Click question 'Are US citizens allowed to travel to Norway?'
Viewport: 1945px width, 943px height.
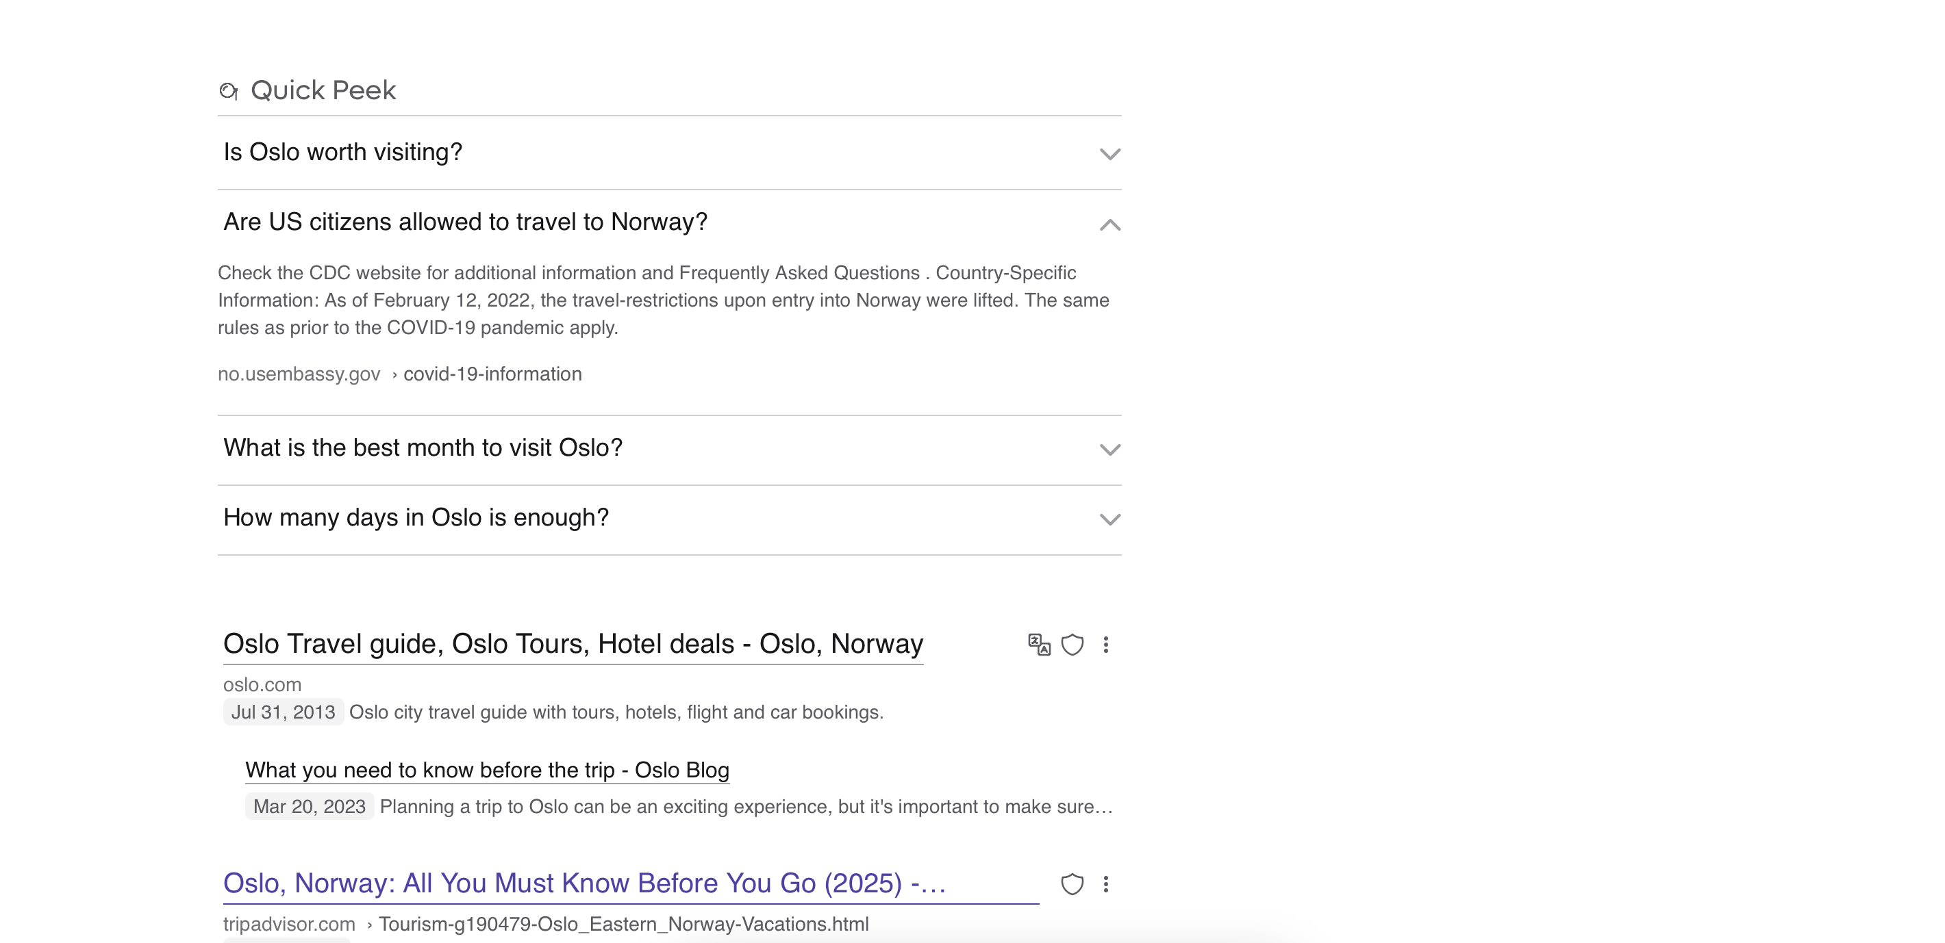465,222
